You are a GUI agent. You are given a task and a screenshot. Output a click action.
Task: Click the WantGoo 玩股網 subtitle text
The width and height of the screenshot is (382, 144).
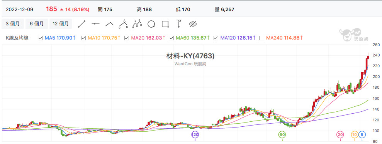pos(190,64)
